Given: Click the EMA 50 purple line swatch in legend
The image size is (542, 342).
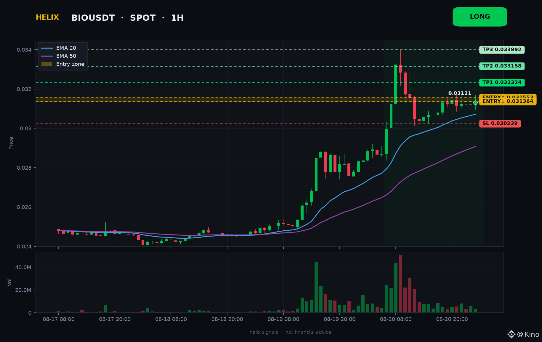Looking at the screenshot, I should click(47, 56).
